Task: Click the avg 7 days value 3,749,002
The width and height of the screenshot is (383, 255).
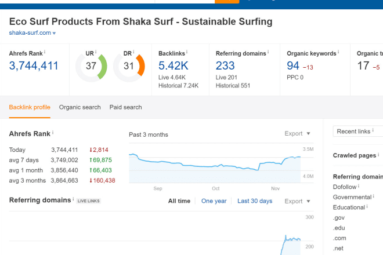Action: 64,160
